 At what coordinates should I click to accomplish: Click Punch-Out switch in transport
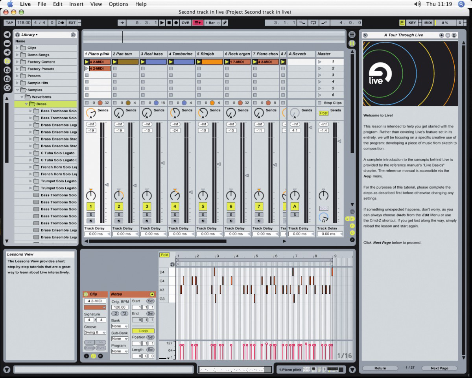point(324,23)
